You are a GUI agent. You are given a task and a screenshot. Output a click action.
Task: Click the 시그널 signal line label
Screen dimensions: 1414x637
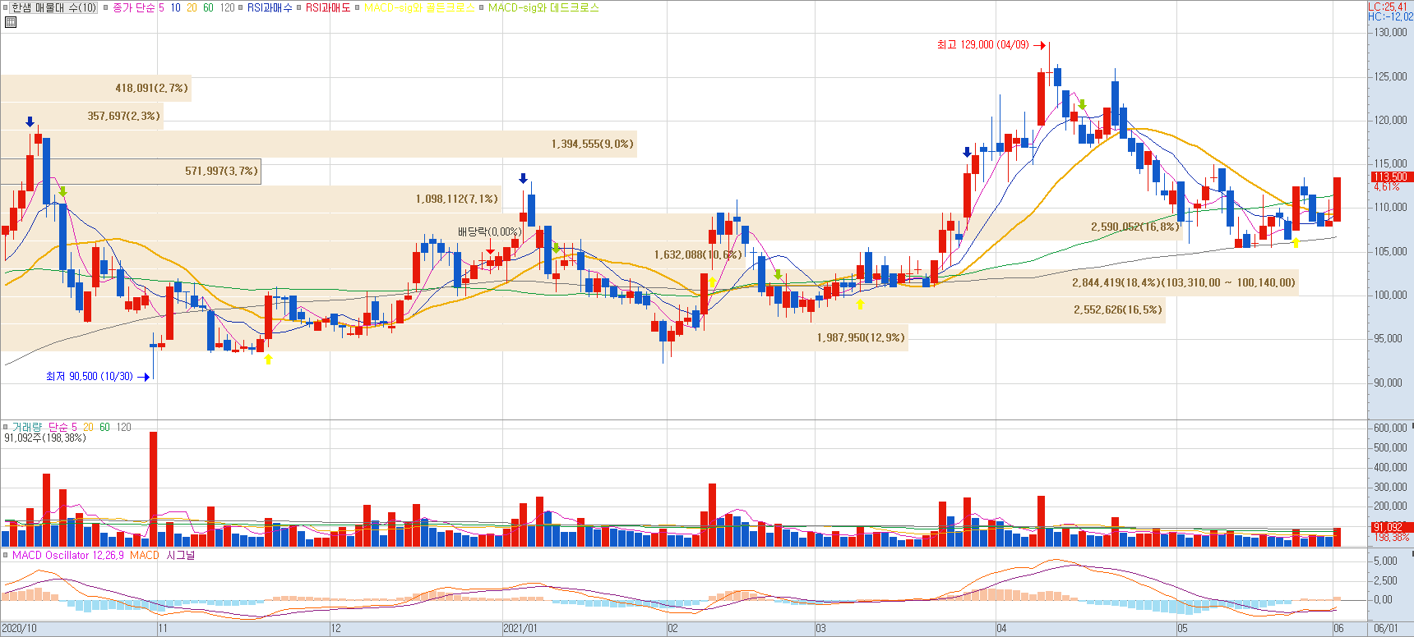point(181,555)
